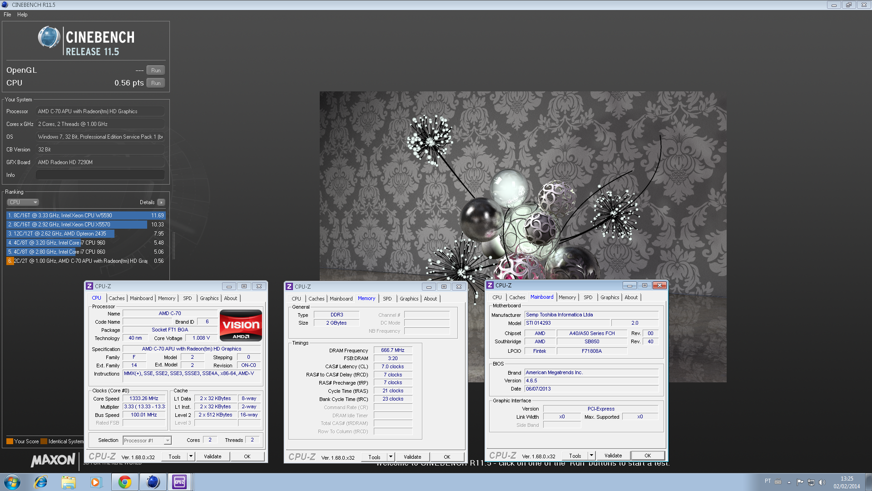Open the Help menu in Cinebench
Screen dimensions: 872x491
22,15
